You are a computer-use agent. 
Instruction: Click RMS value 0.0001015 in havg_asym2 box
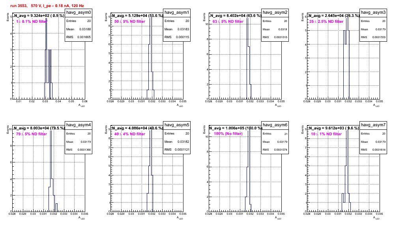point(281,37)
